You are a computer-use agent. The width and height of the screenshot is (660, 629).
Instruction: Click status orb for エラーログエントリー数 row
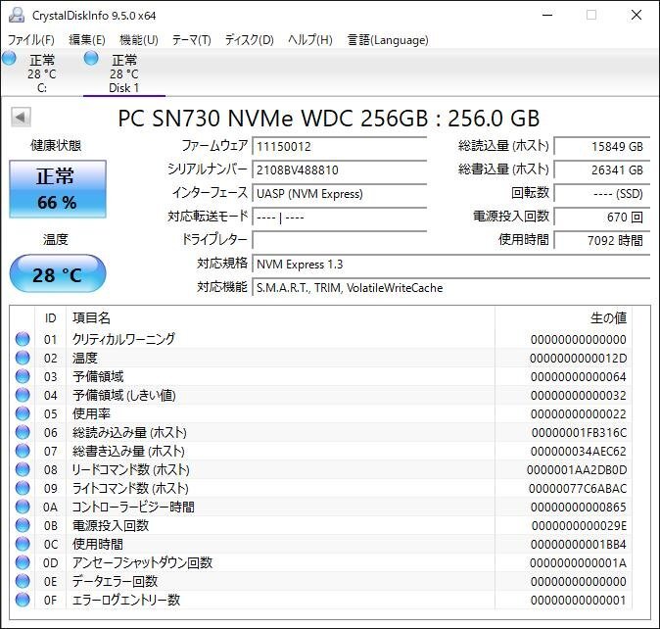pyautogui.click(x=23, y=600)
